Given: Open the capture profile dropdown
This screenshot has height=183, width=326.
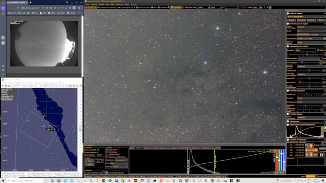Looking at the screenshot, I should (306, 17).
